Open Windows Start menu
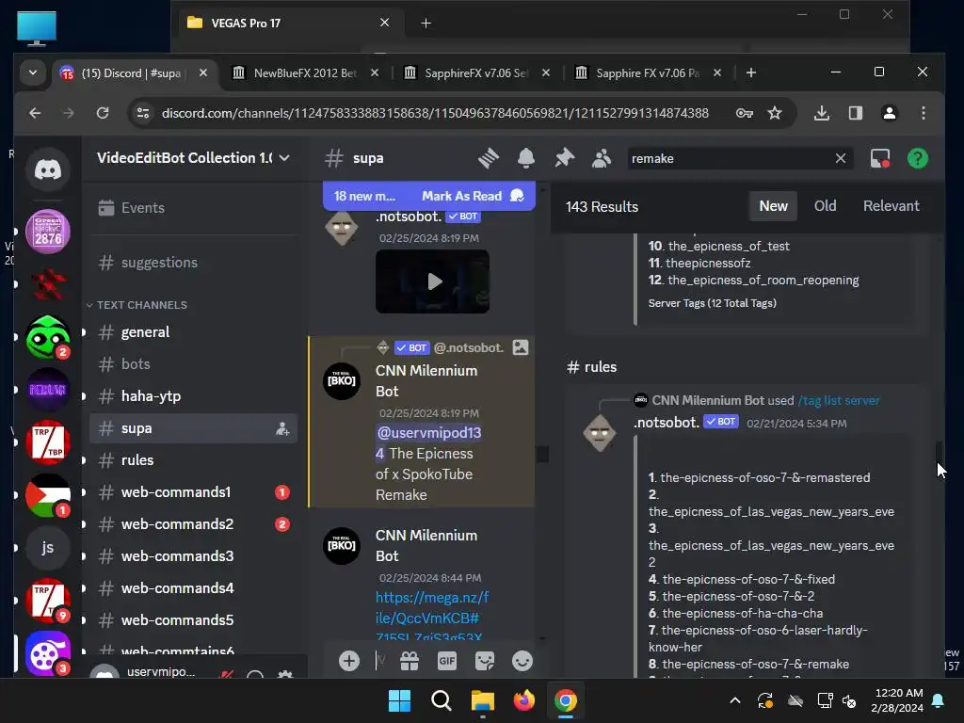964x723 pixels. click(x=399, y=700)
